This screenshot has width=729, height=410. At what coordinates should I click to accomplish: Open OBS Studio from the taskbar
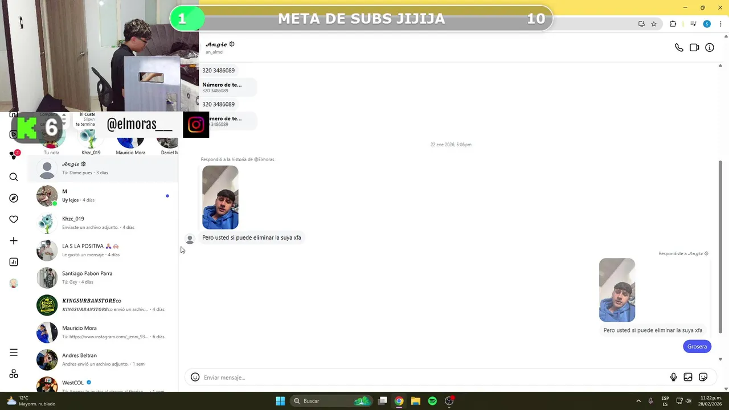point(449,401)
